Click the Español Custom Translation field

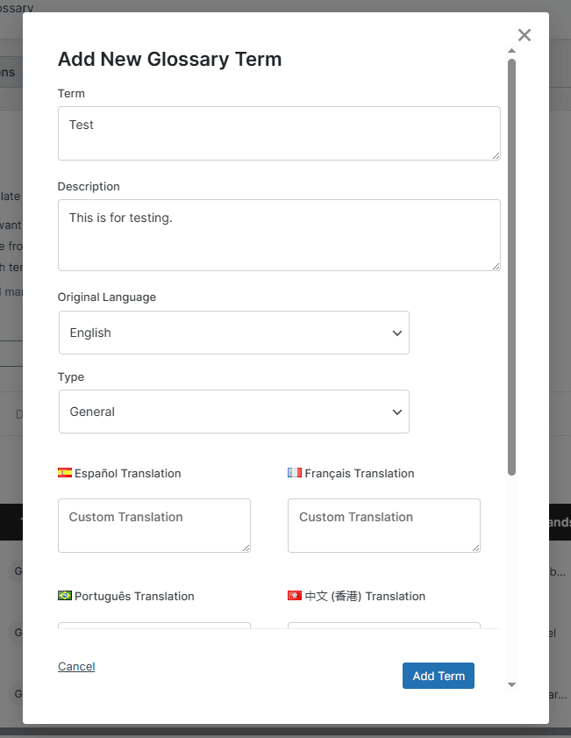coord(153,525)
